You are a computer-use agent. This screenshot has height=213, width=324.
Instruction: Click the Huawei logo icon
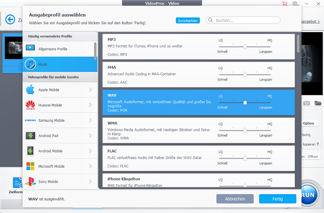pyautogui.click(x=31, y=105)
